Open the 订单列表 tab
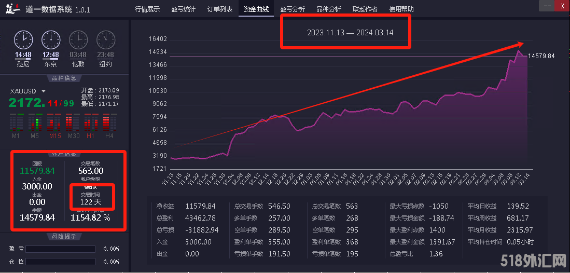570x273 pixels. (x=220, y=9)
